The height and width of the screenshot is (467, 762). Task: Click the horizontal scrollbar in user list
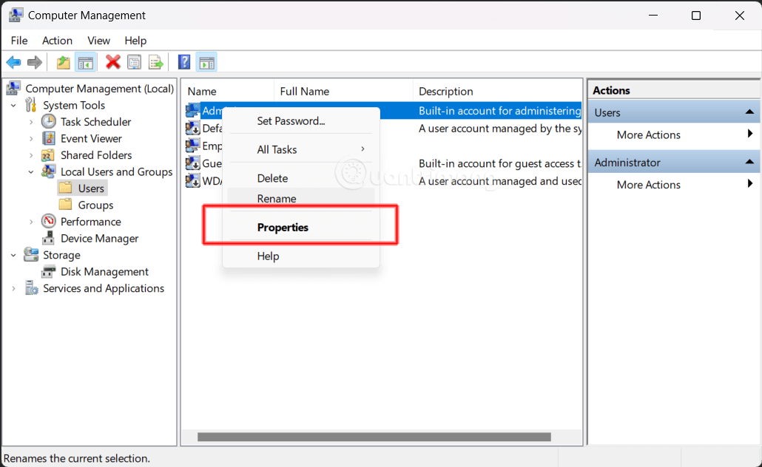374,437
